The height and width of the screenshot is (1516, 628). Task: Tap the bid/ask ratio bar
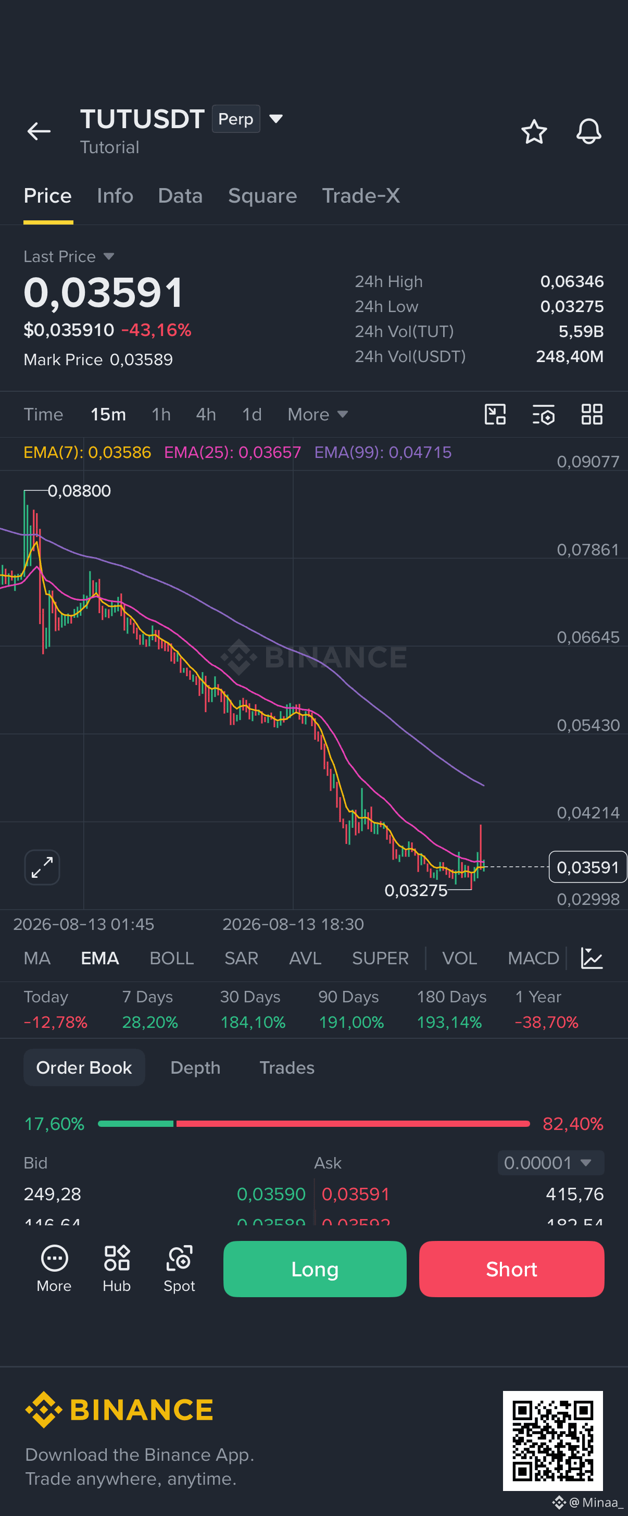click(313, 1124)
